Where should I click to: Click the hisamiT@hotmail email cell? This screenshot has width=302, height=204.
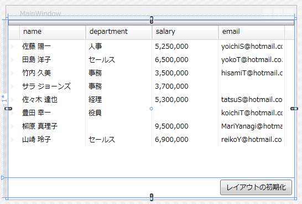tap(252, 73)
